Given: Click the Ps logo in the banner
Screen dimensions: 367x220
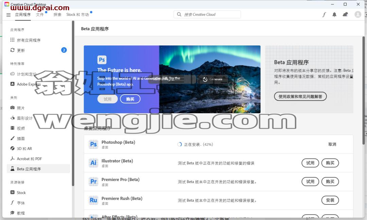Looking at the screenshot, I should [x=102, y=60].
